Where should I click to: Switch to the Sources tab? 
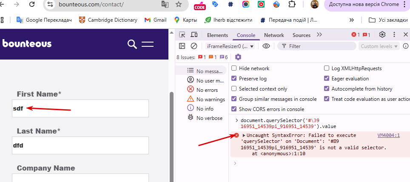pos(302,35)
